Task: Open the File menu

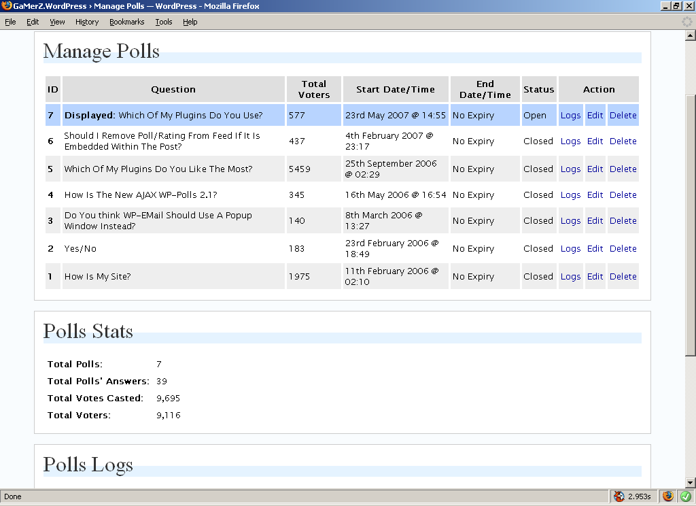Action: (10, 22)
